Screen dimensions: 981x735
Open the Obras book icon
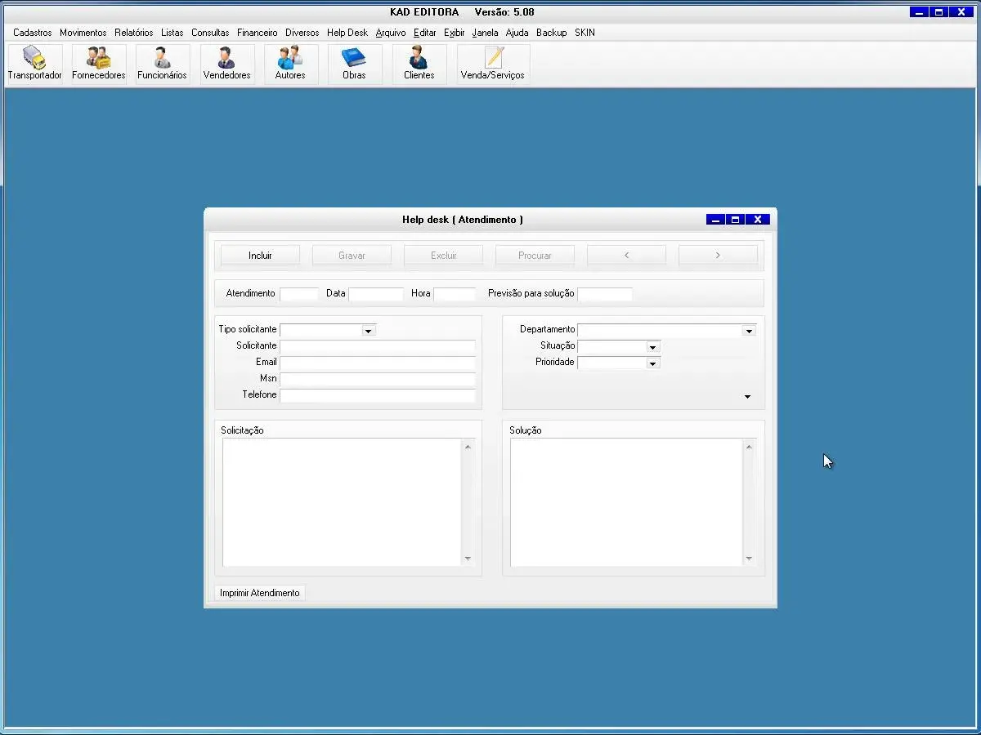click(354, 64)
